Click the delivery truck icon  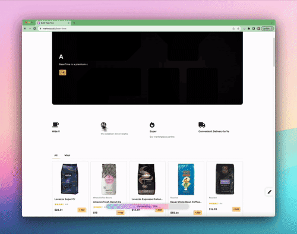tap(202, 125)
